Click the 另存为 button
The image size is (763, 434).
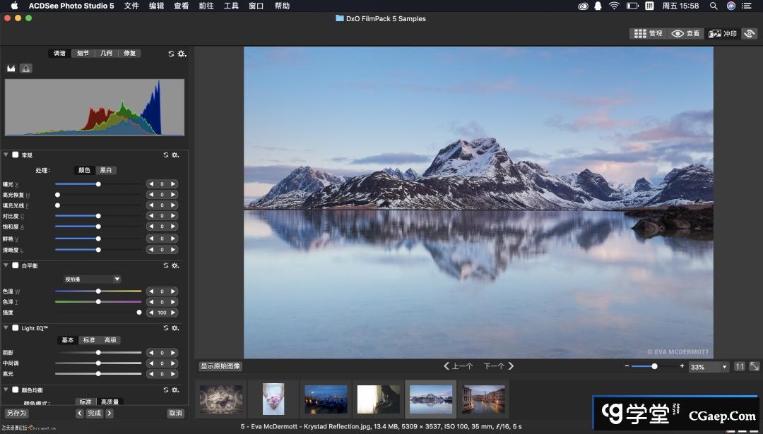click(x=16, y=413)
